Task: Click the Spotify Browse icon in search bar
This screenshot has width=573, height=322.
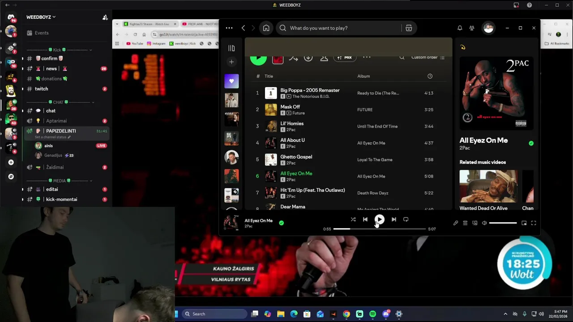Action: point(409,28)
